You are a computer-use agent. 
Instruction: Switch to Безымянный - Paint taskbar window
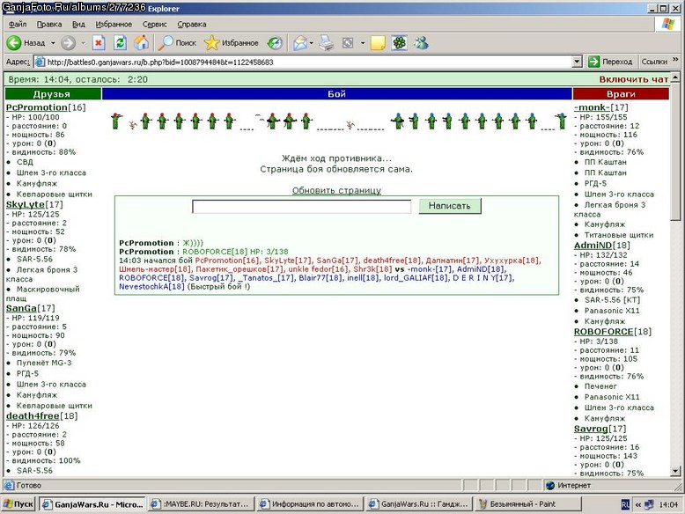pos(527,504)
